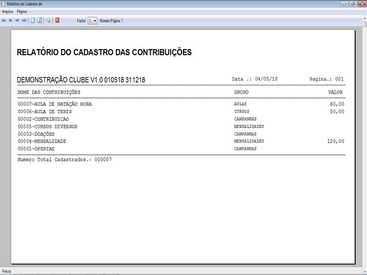
Task: Click the 'Prévia' status bar text
Action: tap(6, 271)
